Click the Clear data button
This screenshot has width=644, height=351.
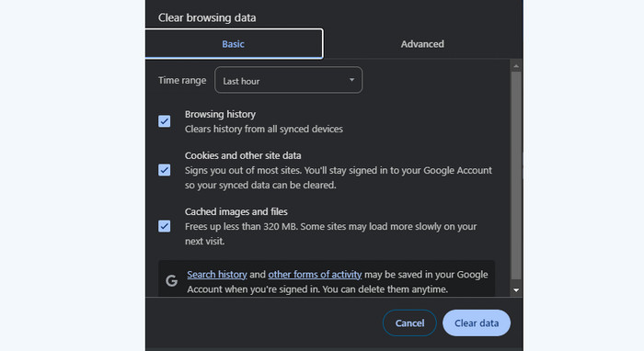tap(477, 323)
